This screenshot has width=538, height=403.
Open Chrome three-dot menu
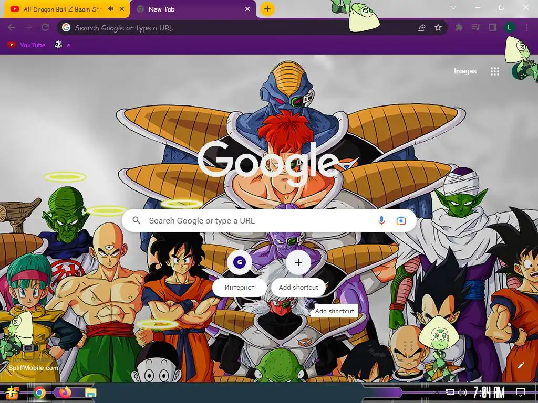tap(526, 28)
